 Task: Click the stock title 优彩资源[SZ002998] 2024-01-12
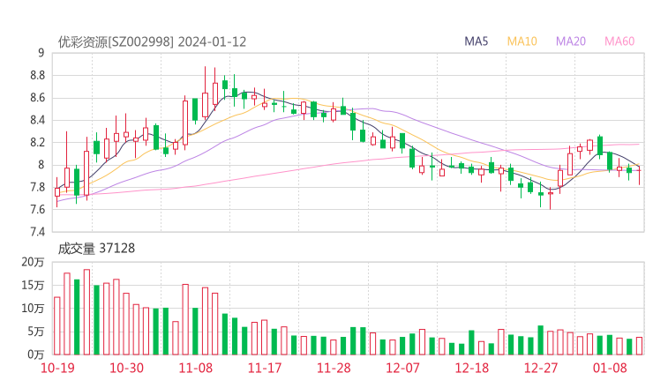(152, 41)
